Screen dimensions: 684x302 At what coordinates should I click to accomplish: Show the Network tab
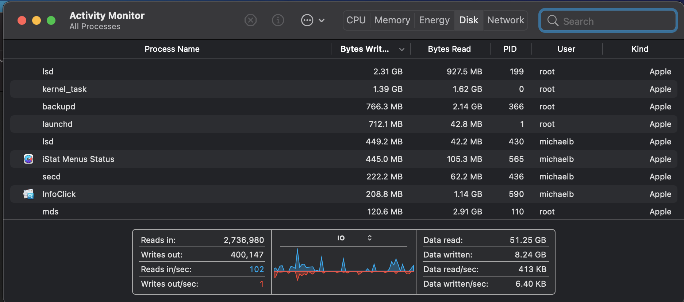[506, 20]
